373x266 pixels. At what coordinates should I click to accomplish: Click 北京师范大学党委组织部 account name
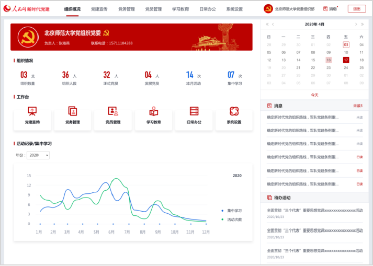click(295, 9)
